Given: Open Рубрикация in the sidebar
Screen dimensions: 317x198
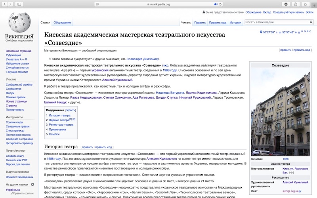Looking at the screenshot, I should tap(13, 55).
